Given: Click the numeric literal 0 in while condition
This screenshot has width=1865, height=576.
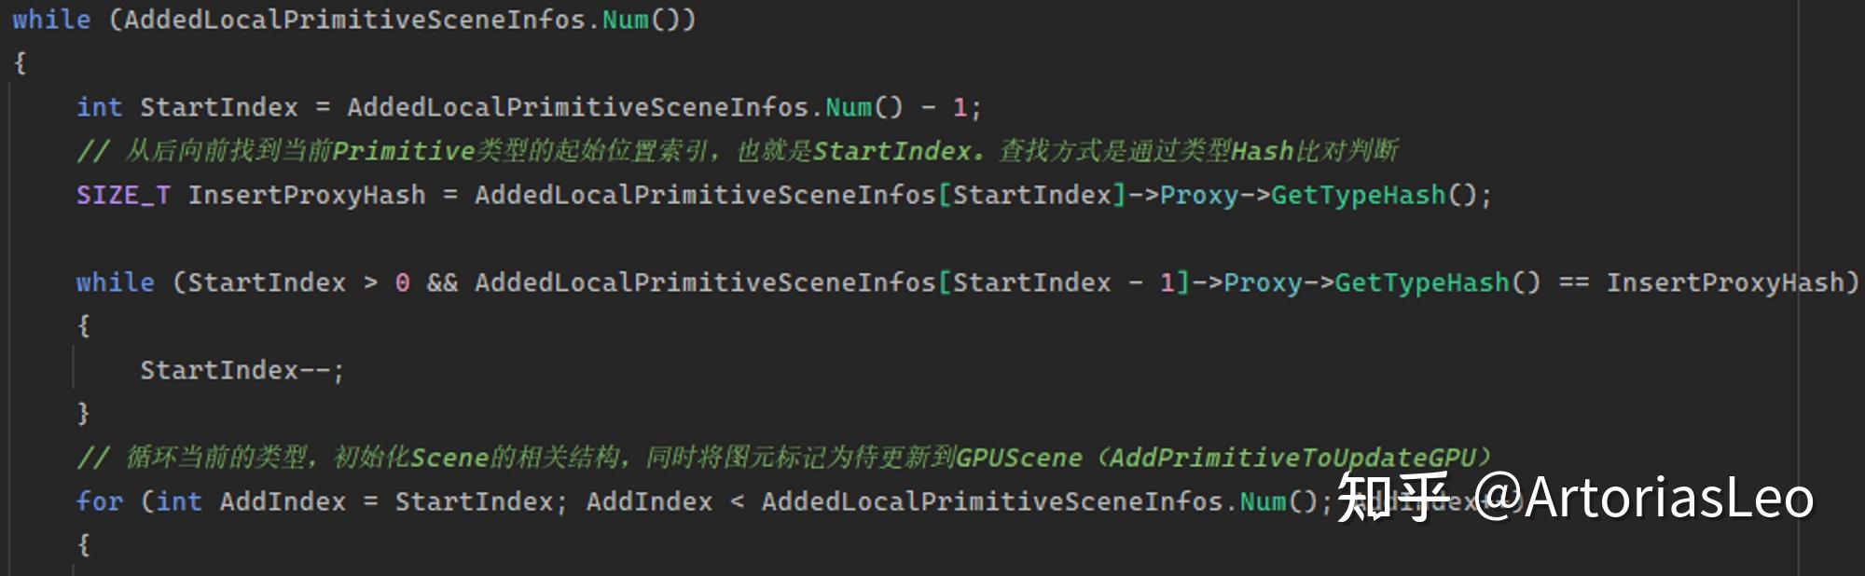Looking at the screenshot, I should coord(402,282).
